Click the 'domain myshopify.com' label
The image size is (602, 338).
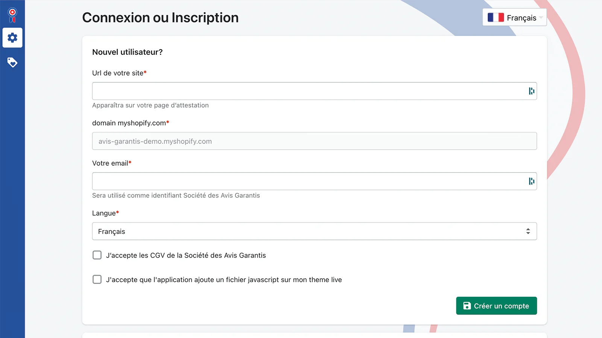(x=131, y=123)
